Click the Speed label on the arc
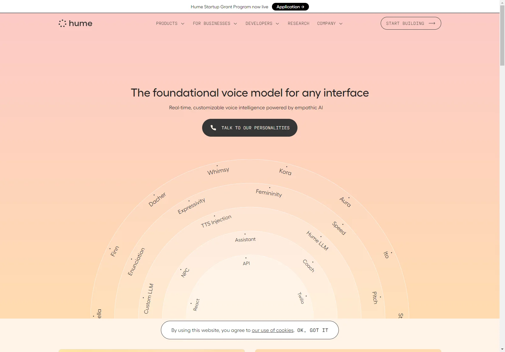 pos(339,228)
